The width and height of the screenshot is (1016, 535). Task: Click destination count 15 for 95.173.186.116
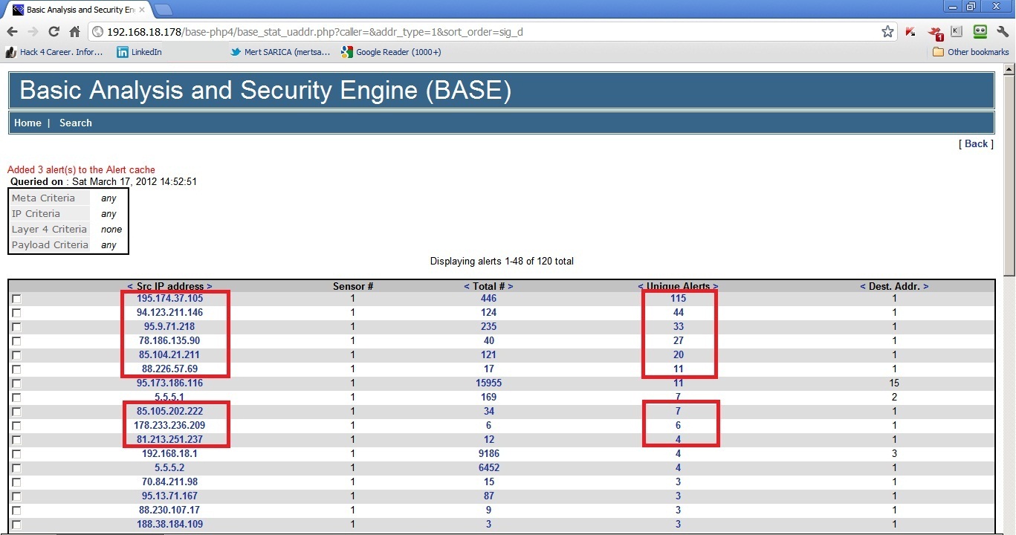click(x=894, y=383)
